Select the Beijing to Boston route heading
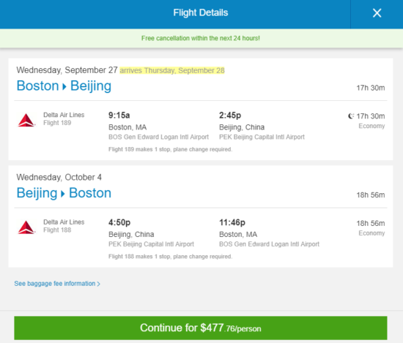This screenshot has width=403, height=343. pyautogui.click(x=64, y=193)
